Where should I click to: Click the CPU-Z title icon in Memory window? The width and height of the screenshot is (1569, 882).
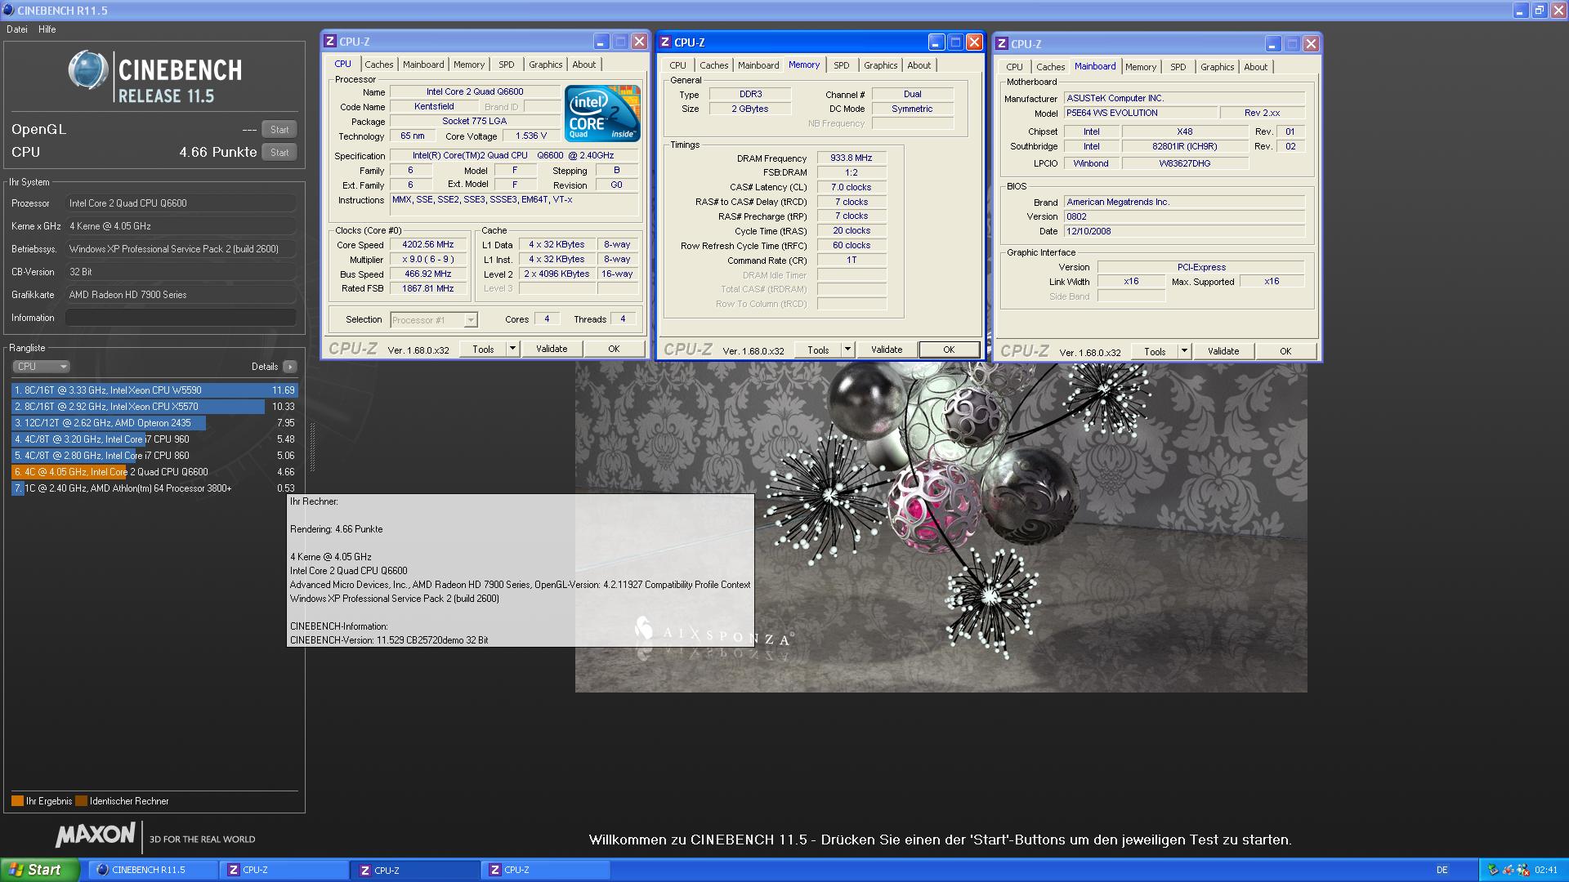tap(665, 42)
